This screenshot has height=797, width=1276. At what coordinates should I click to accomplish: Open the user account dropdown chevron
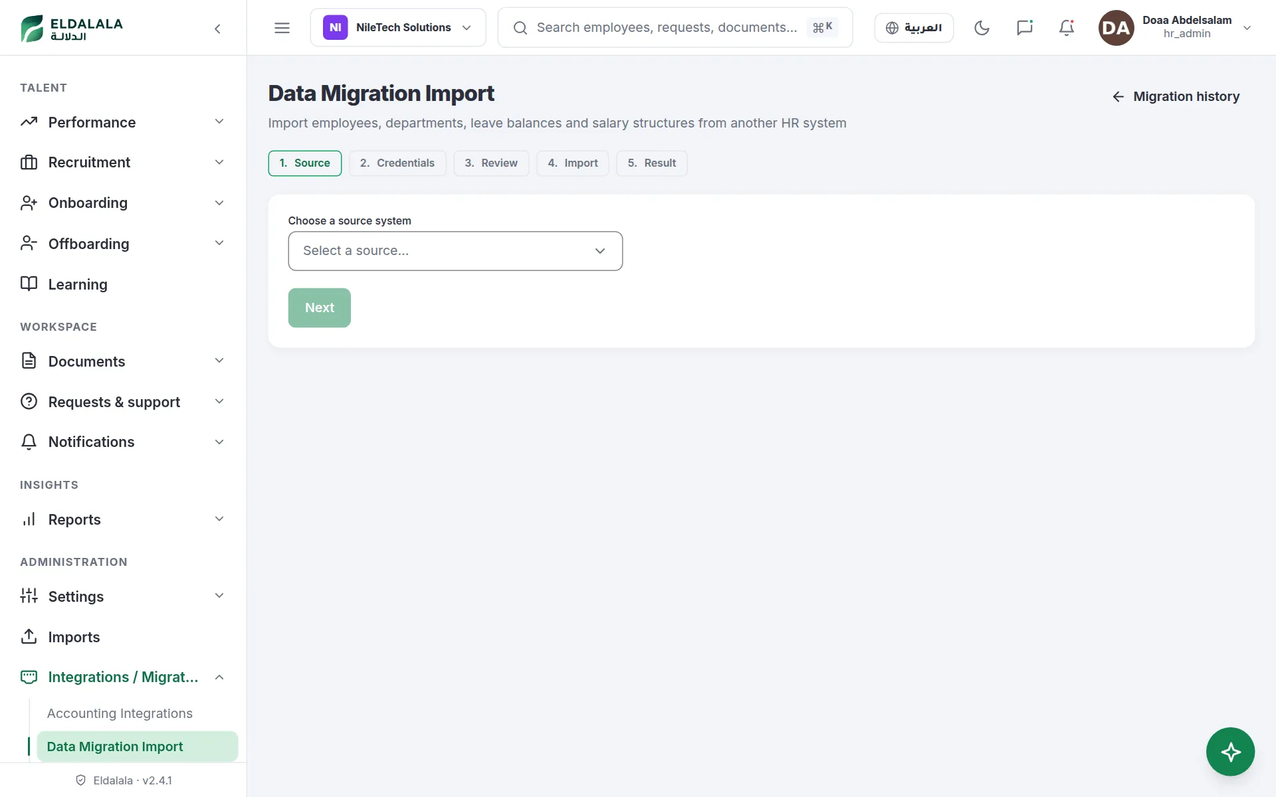(x=1247, y=28)
